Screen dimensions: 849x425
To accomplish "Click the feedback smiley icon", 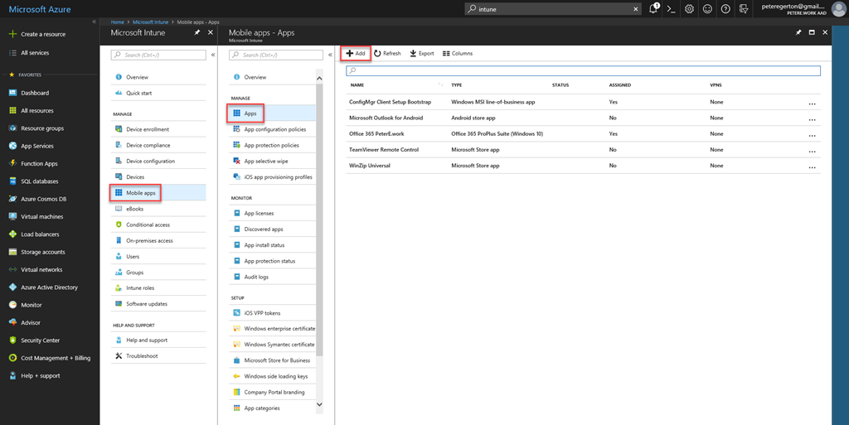I will coord(707,9).
